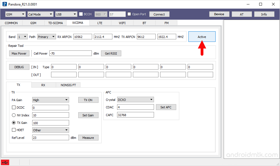Click the Pandora app logo icon

[x=4, y=4]
